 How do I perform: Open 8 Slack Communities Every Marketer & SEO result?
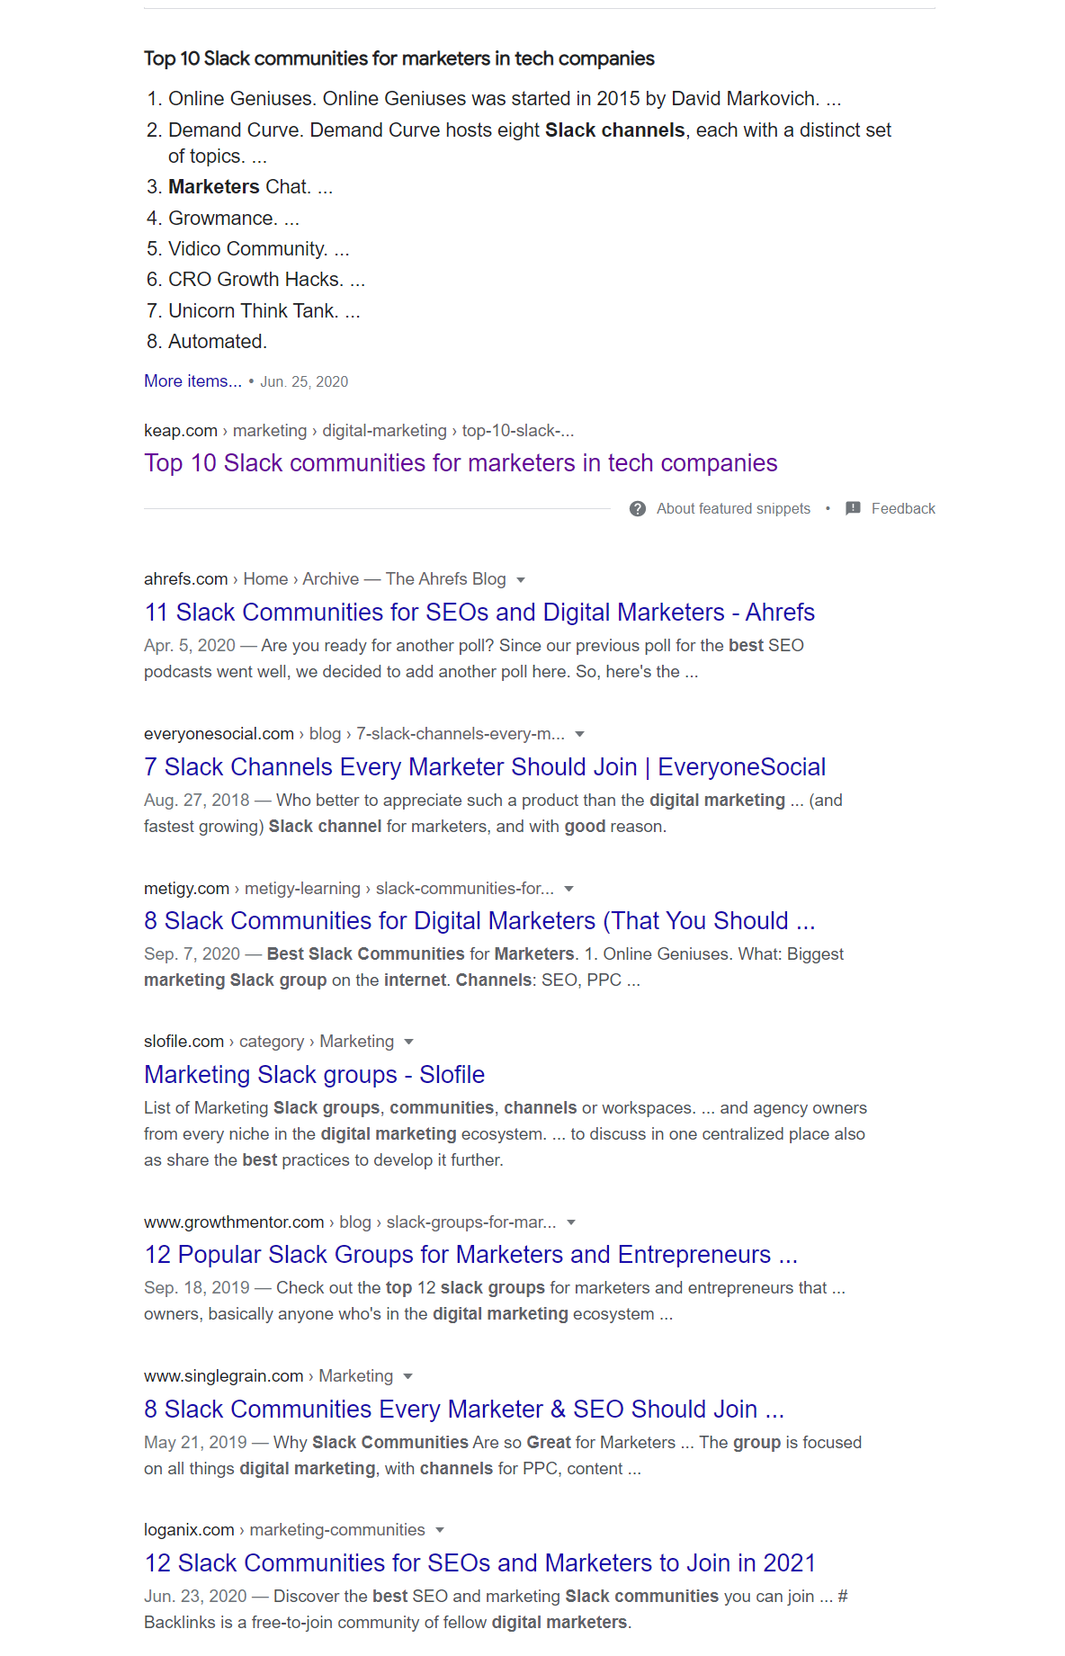pos(464,1410)
